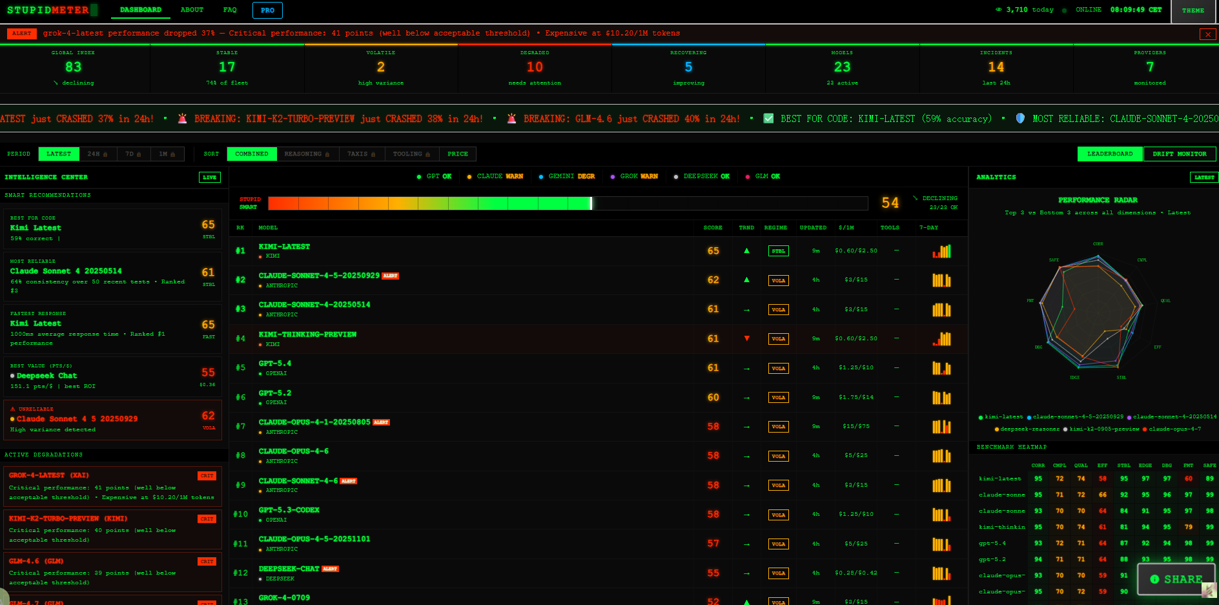
Task: Click gpt-5.4's STBL heatmap cell showing 87
Action: point(1124,544)
